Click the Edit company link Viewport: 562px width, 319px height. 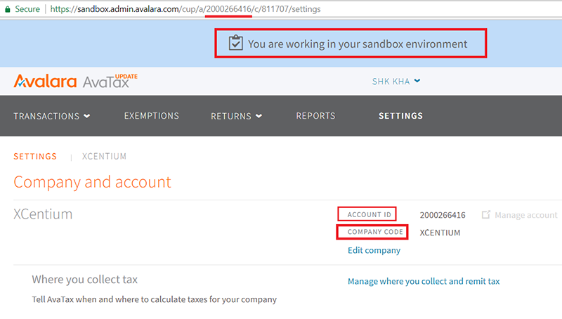(x=374, y=250)
